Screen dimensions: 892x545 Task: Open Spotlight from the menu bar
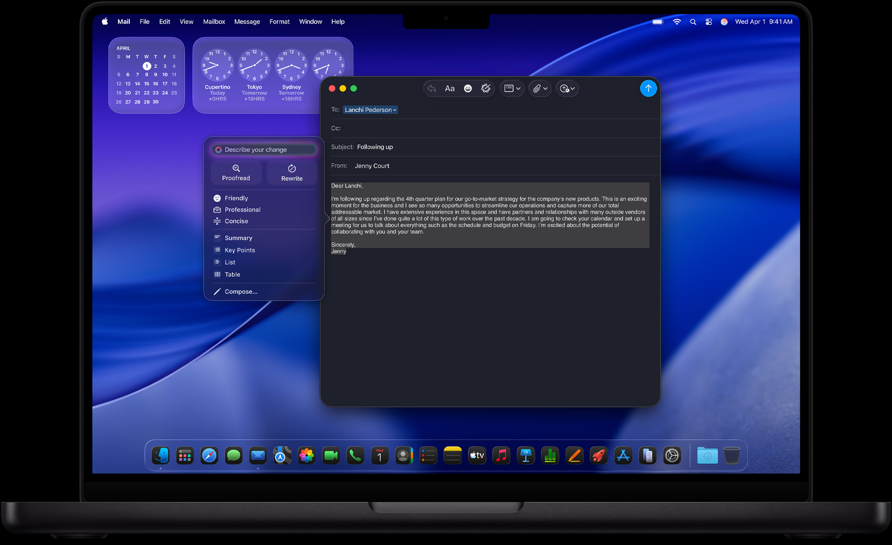[x=693, y=21]
